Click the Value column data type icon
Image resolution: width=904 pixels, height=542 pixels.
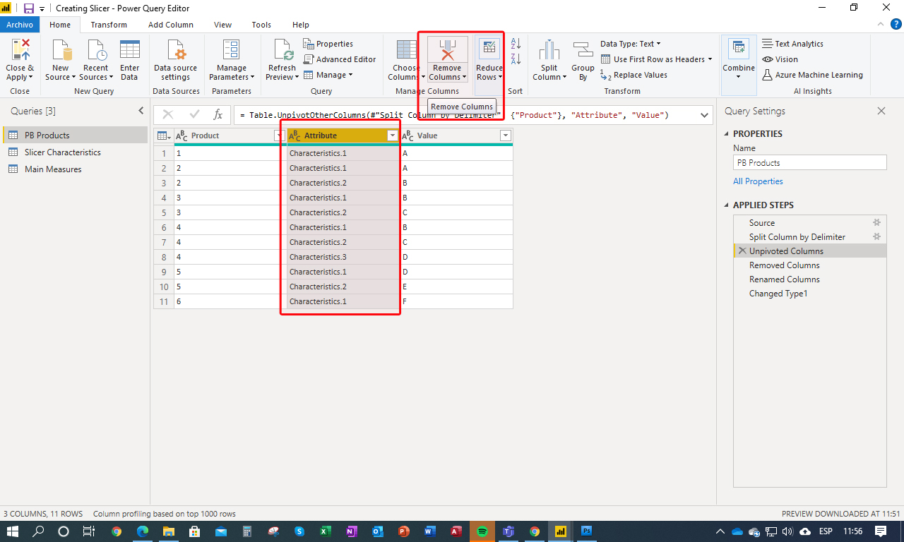[408, 135]
